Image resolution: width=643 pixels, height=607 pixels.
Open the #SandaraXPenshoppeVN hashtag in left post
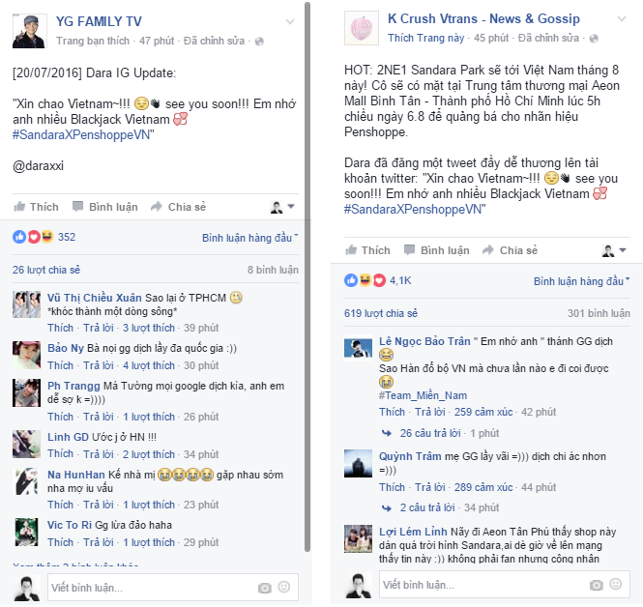coord(81,135)
